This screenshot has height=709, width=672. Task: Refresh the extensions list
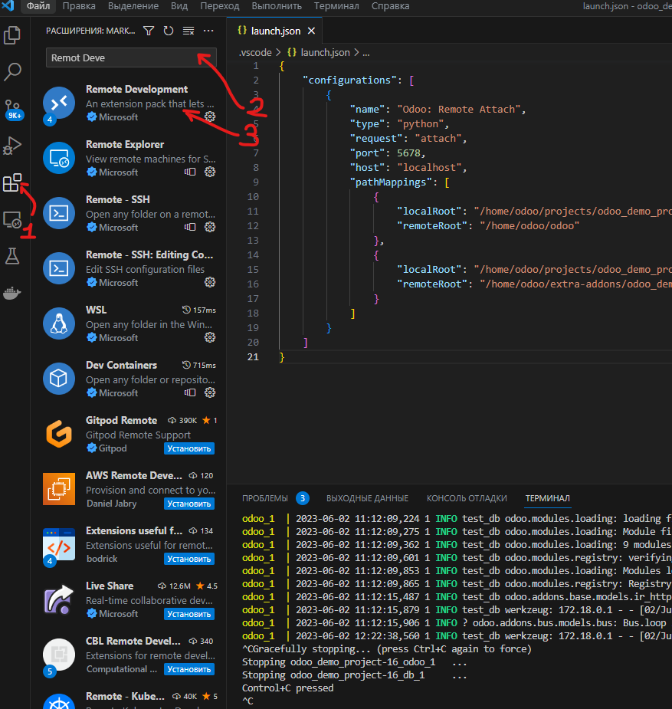coord(169,31)
